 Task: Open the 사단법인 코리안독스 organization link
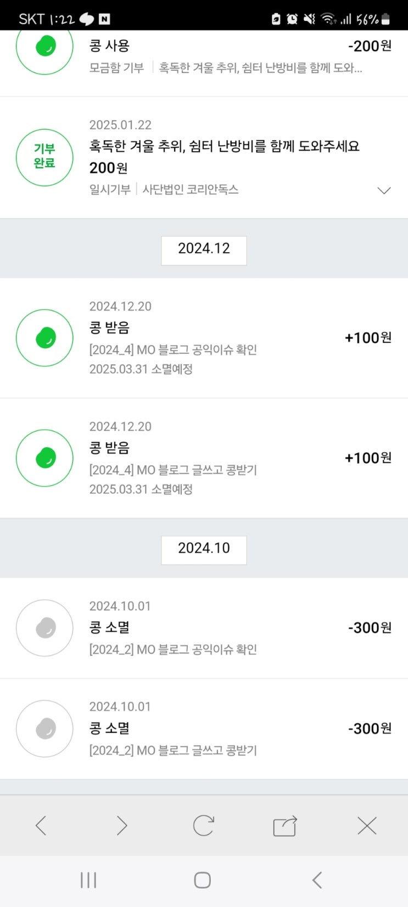(x=191, y=190)
